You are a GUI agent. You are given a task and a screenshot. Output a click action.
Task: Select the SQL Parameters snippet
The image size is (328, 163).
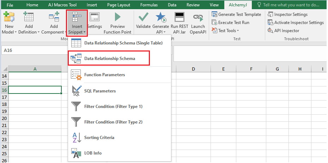(x=100, y=91)
